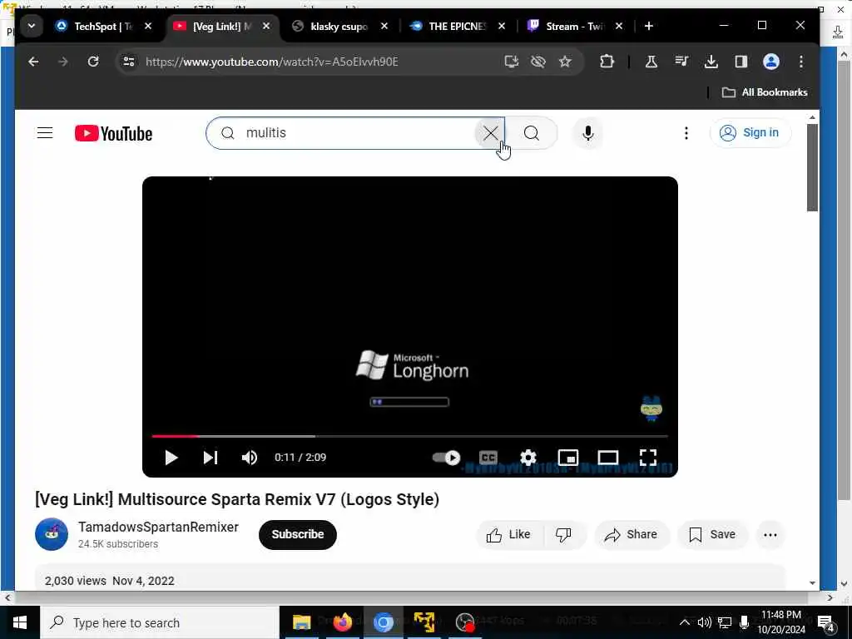Open Firefox from taskbar
Screen dimensions: 852x639
(x=342, y=622)
